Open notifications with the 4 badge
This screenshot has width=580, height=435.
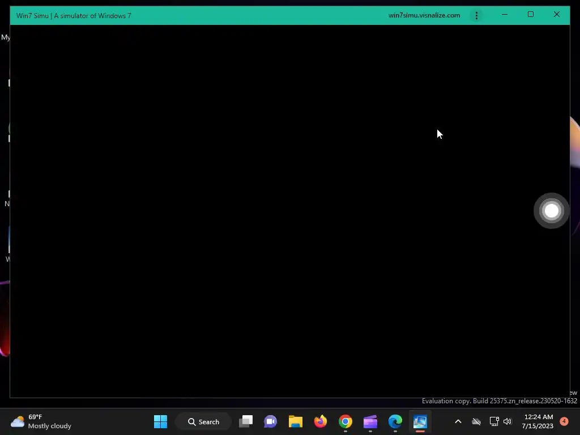click(x=564, y=421)
